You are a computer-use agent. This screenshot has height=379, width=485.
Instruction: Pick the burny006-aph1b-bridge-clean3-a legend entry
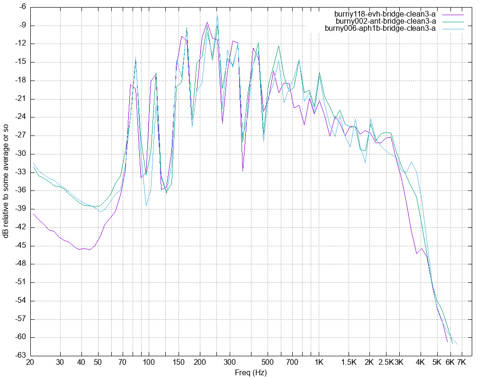380,28
